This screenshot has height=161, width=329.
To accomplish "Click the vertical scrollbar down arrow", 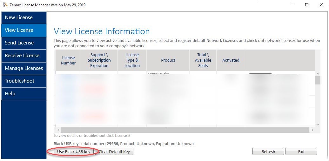I will 318,124.
